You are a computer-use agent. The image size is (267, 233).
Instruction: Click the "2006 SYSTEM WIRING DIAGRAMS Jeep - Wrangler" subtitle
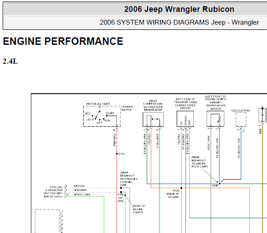[179, 22]
